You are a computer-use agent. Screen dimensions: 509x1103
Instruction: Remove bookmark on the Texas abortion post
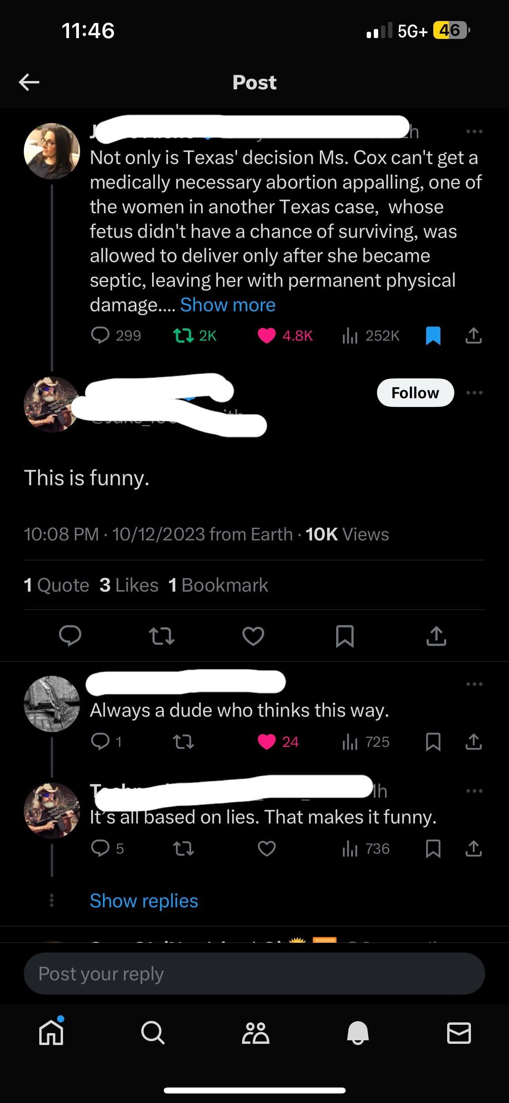click(x=433, y=336)
